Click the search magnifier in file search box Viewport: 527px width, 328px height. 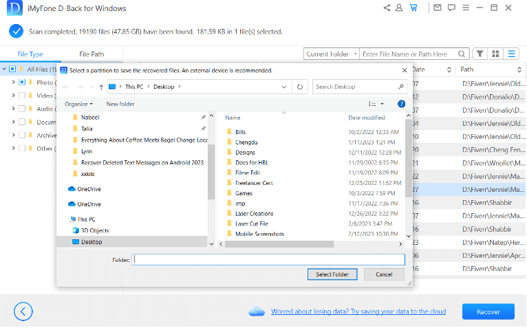pos(462,54)
